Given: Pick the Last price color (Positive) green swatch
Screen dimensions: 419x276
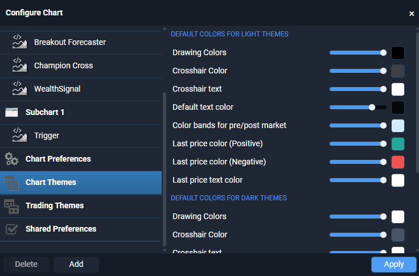Looking at the screenshot, I should click(397, 144).
